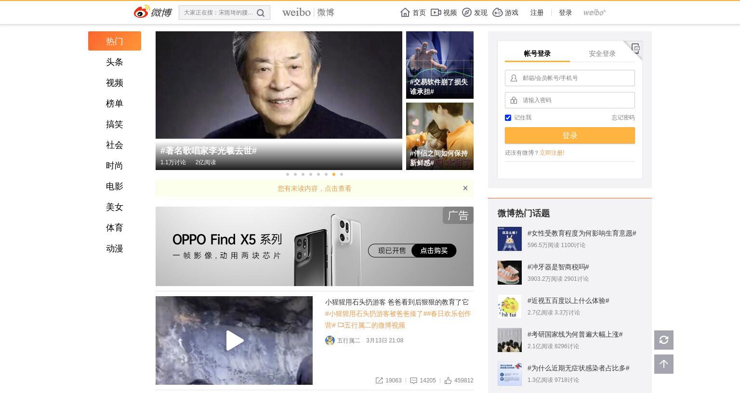Screen dimensions: 740x393
Task: Select the 视频 sidebar category
Action: pos(115,83)
